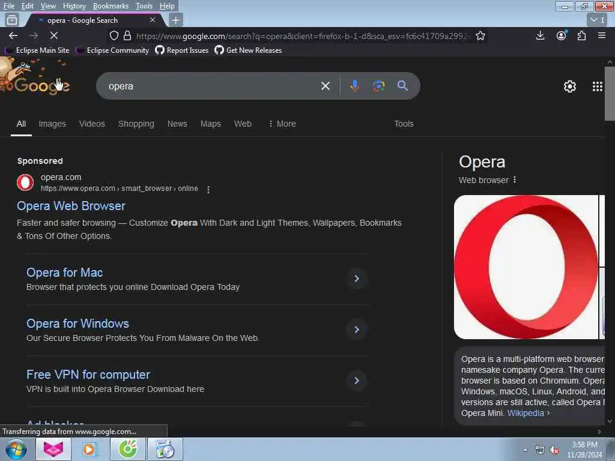Viewport: 615px width, 461px height.
Task: Click the Google logo doodle
Action: (35, 77)
